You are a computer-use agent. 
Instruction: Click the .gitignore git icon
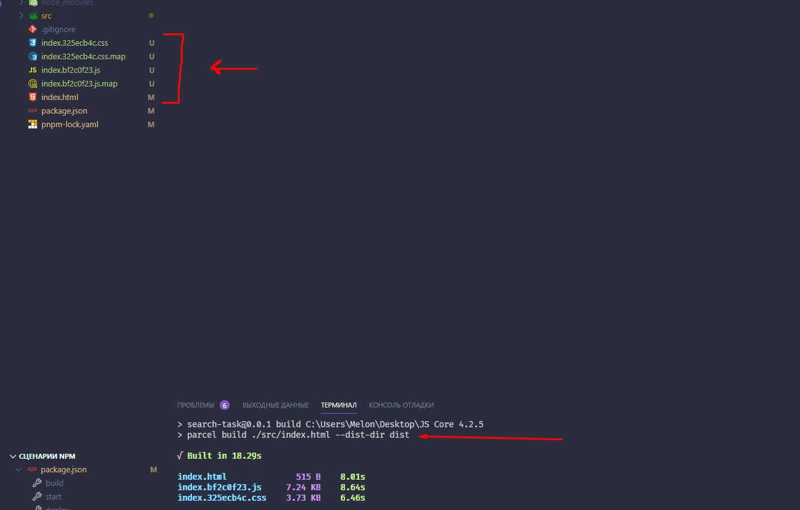point(32,29)
